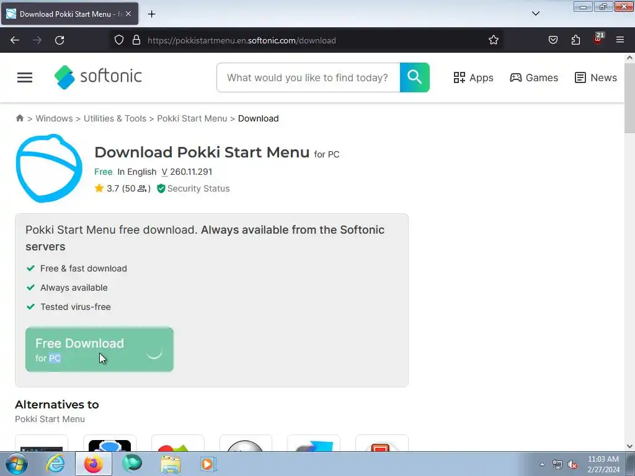Bookmark this page with the star icon
The image size is (635, 476).
(493, 40)
